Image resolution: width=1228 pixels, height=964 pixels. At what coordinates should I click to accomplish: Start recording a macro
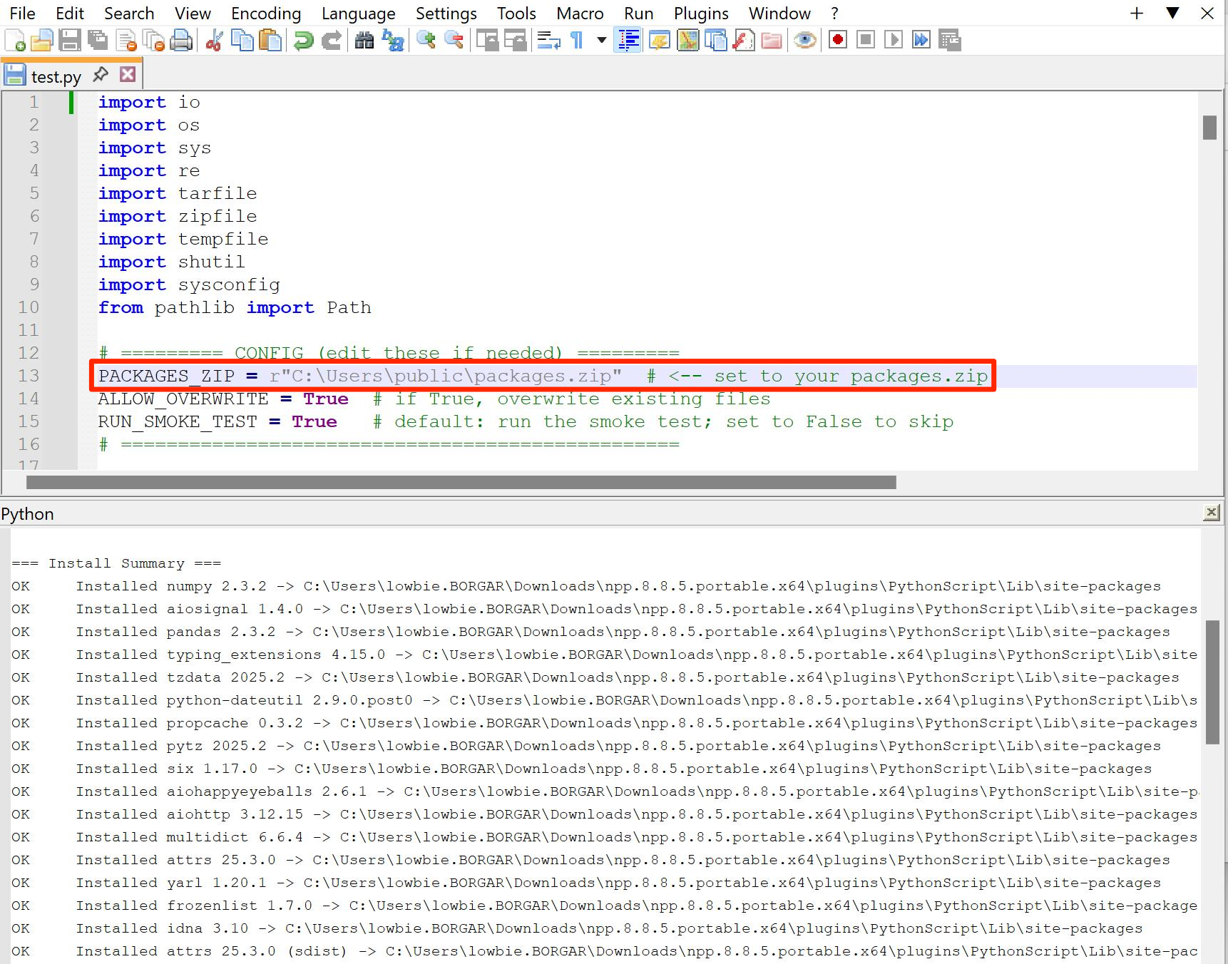tap(837, 40)
